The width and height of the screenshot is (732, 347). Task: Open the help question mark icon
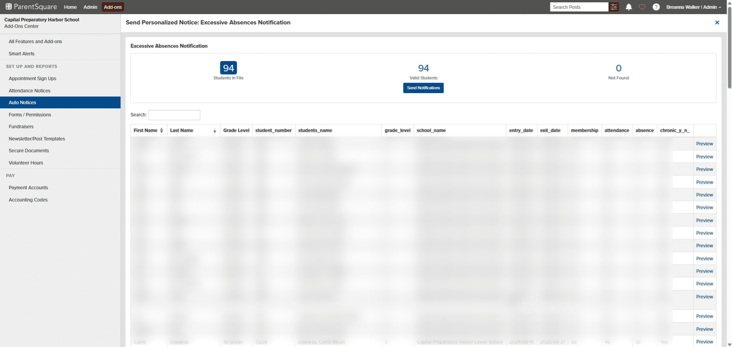pyautogui.click(x=656, y=7)
